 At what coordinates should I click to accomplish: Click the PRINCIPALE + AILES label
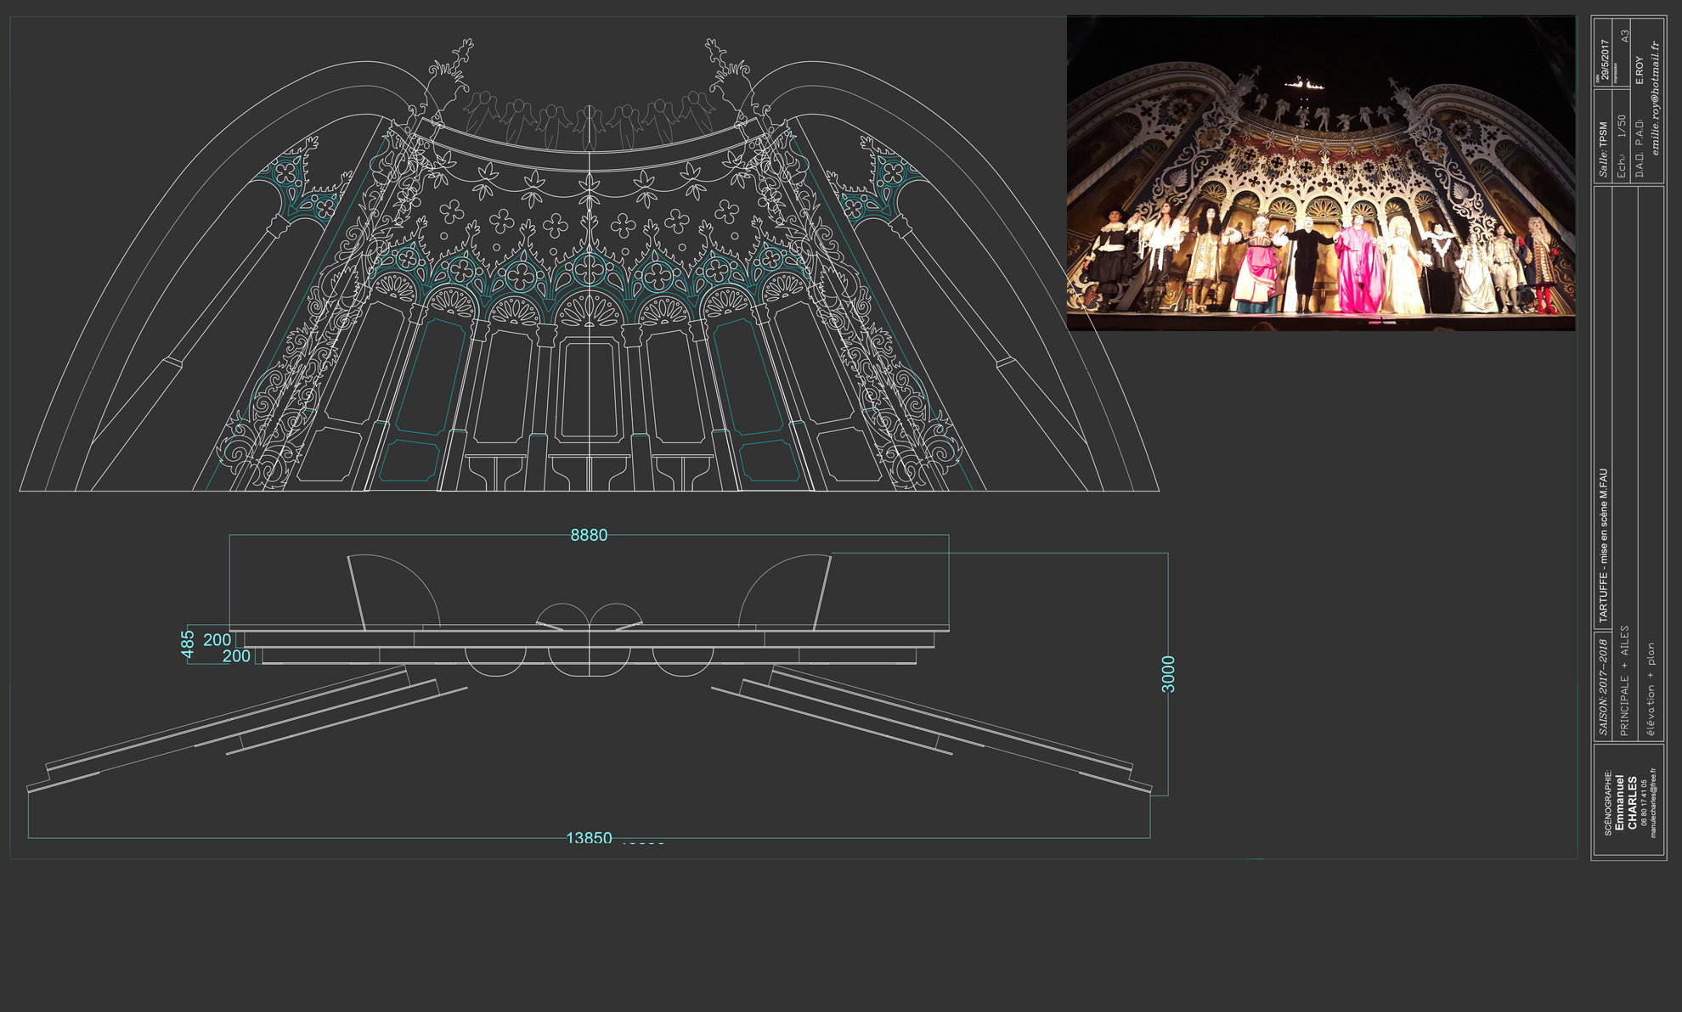1624,681
